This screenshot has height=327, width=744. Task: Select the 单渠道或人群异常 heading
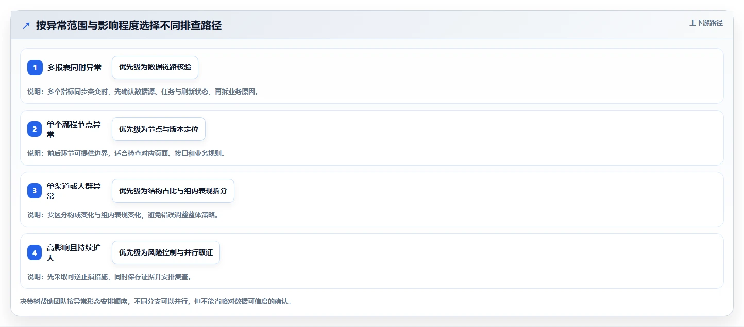[74, 191]
